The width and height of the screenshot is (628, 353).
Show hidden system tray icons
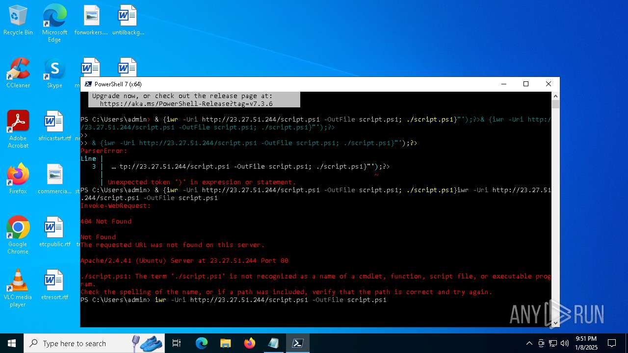(529, 343)
